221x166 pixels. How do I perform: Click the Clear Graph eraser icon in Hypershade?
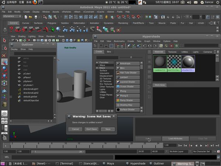pyautogui.click(x=128, y=46)
